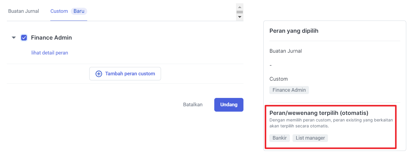Click the "Peran/wewenang terpilih (otomatis)" heading
This screenshot has width=411, height=153.
pos(319,113)
